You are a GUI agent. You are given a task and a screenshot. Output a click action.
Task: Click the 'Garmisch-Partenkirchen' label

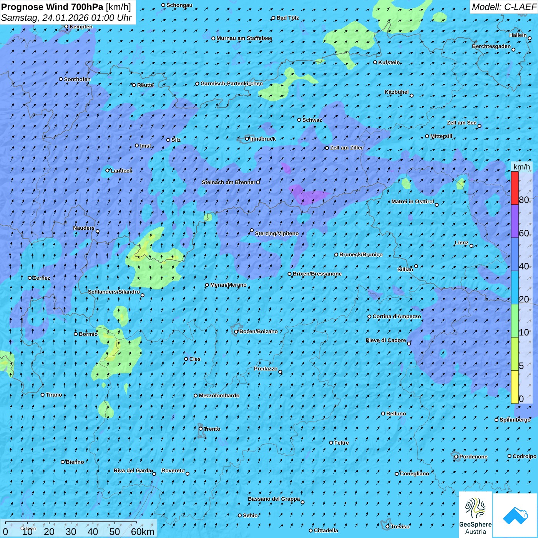pos(232,83)
